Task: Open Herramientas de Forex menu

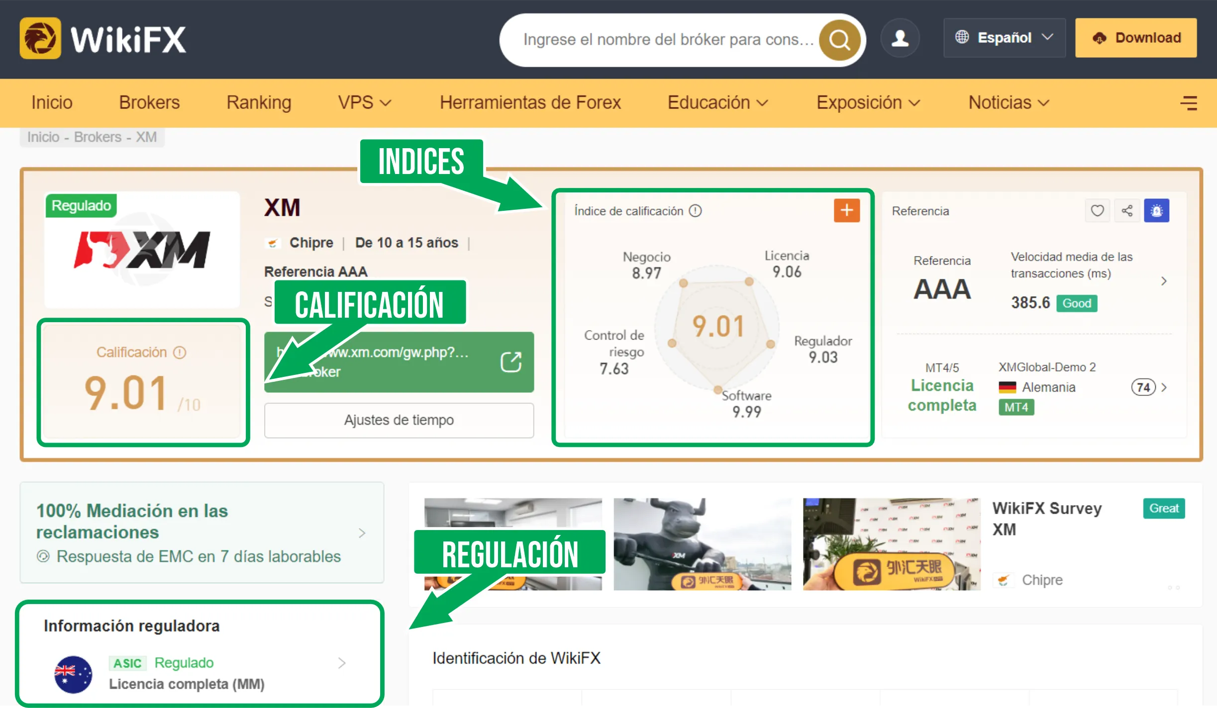Action: pyautogui.click(x=530, y=102)
